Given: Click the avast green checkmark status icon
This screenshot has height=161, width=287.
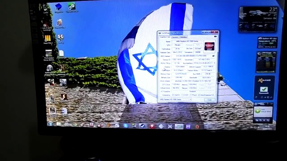Looking at the screenshot, I should pyautogui.click(x=264, y=89).
